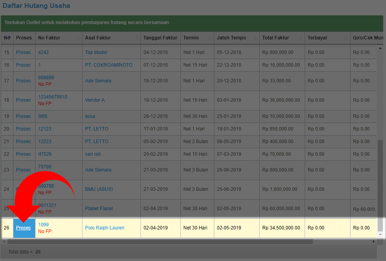Click Total data 26 footer text
Screen dimensions: 386x261
(24, 252)
